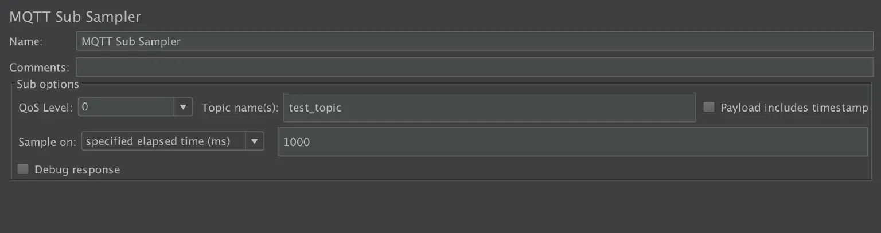Click the 'Name:' label

[x=26, y=41]
